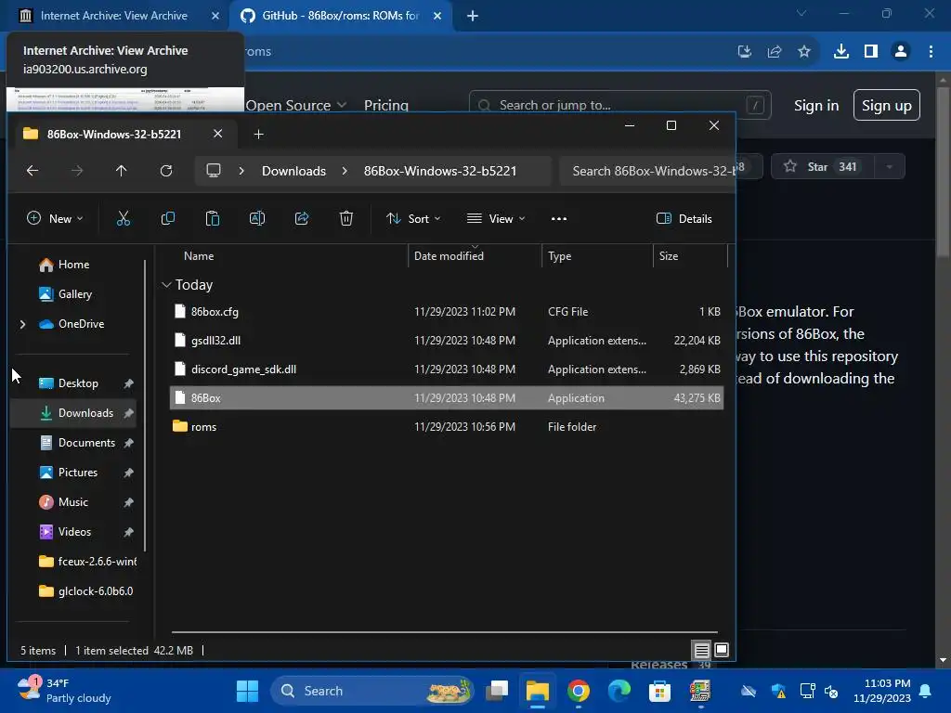This screenshot has height=713, width=951.
Task: Click the Rename icon in Explorer toolbar
Action: point(257,219)
